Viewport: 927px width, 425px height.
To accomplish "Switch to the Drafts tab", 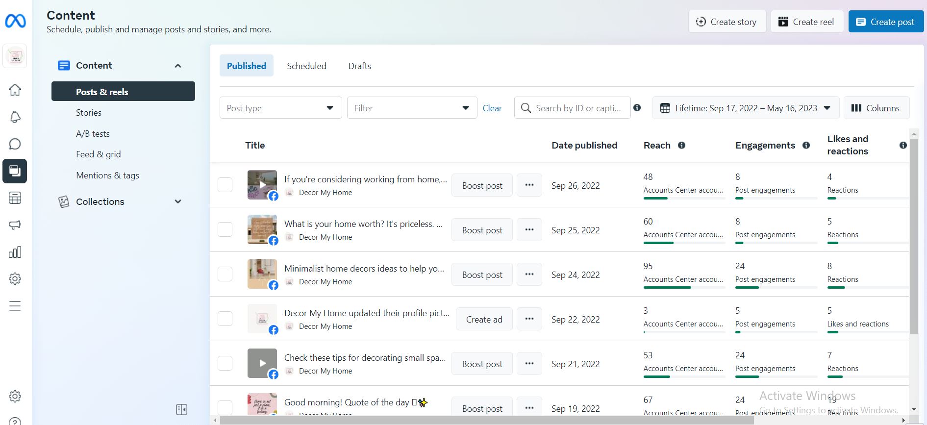I will [360, 66].
